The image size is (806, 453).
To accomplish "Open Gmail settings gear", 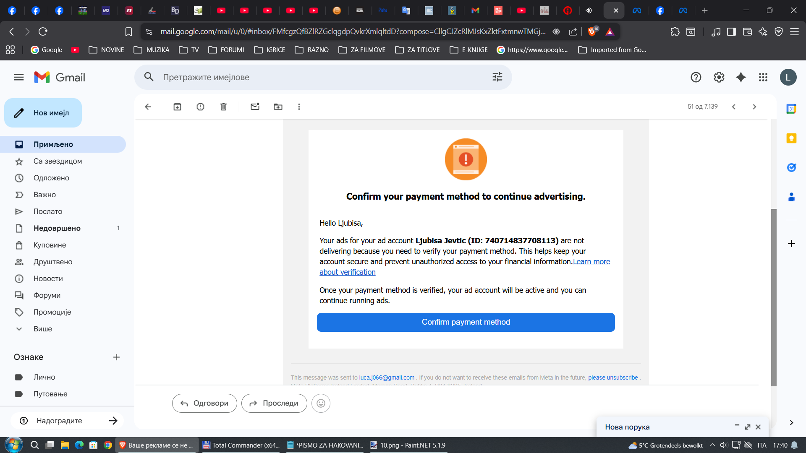I will (x=719, y=77).
